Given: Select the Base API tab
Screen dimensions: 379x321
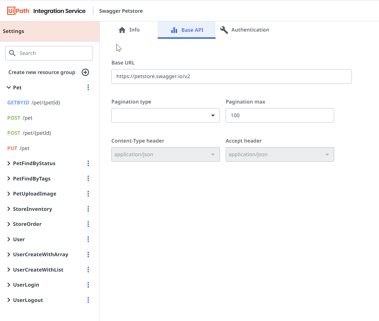Looking at the screenshot, I should pos(187,30).
